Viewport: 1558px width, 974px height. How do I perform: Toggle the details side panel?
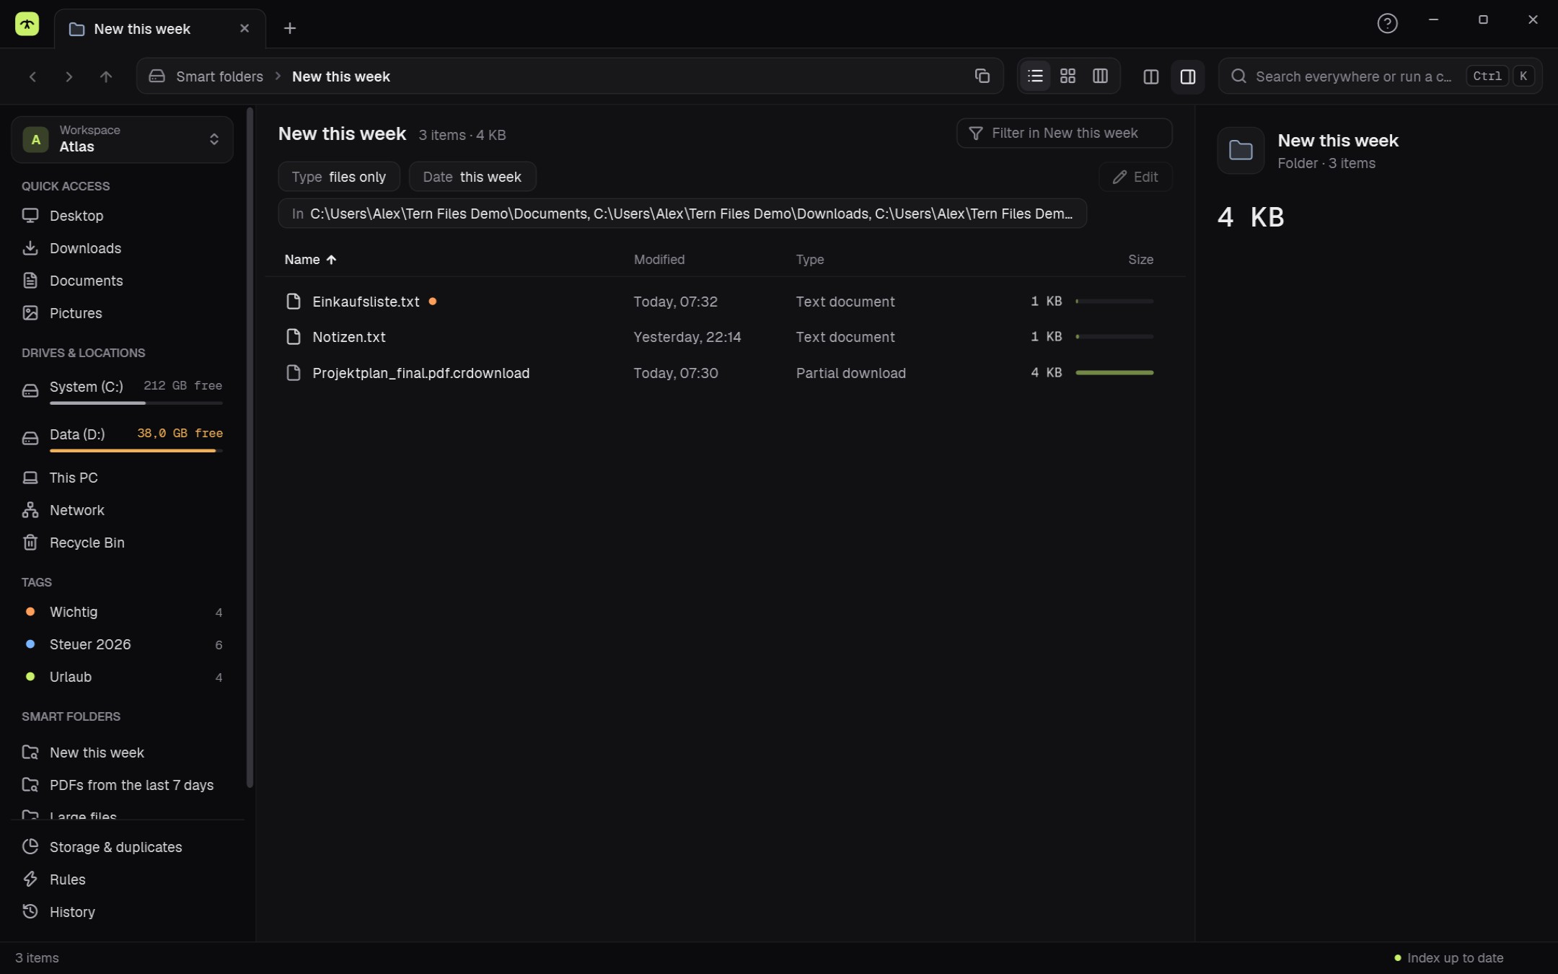coord(1188,76)
